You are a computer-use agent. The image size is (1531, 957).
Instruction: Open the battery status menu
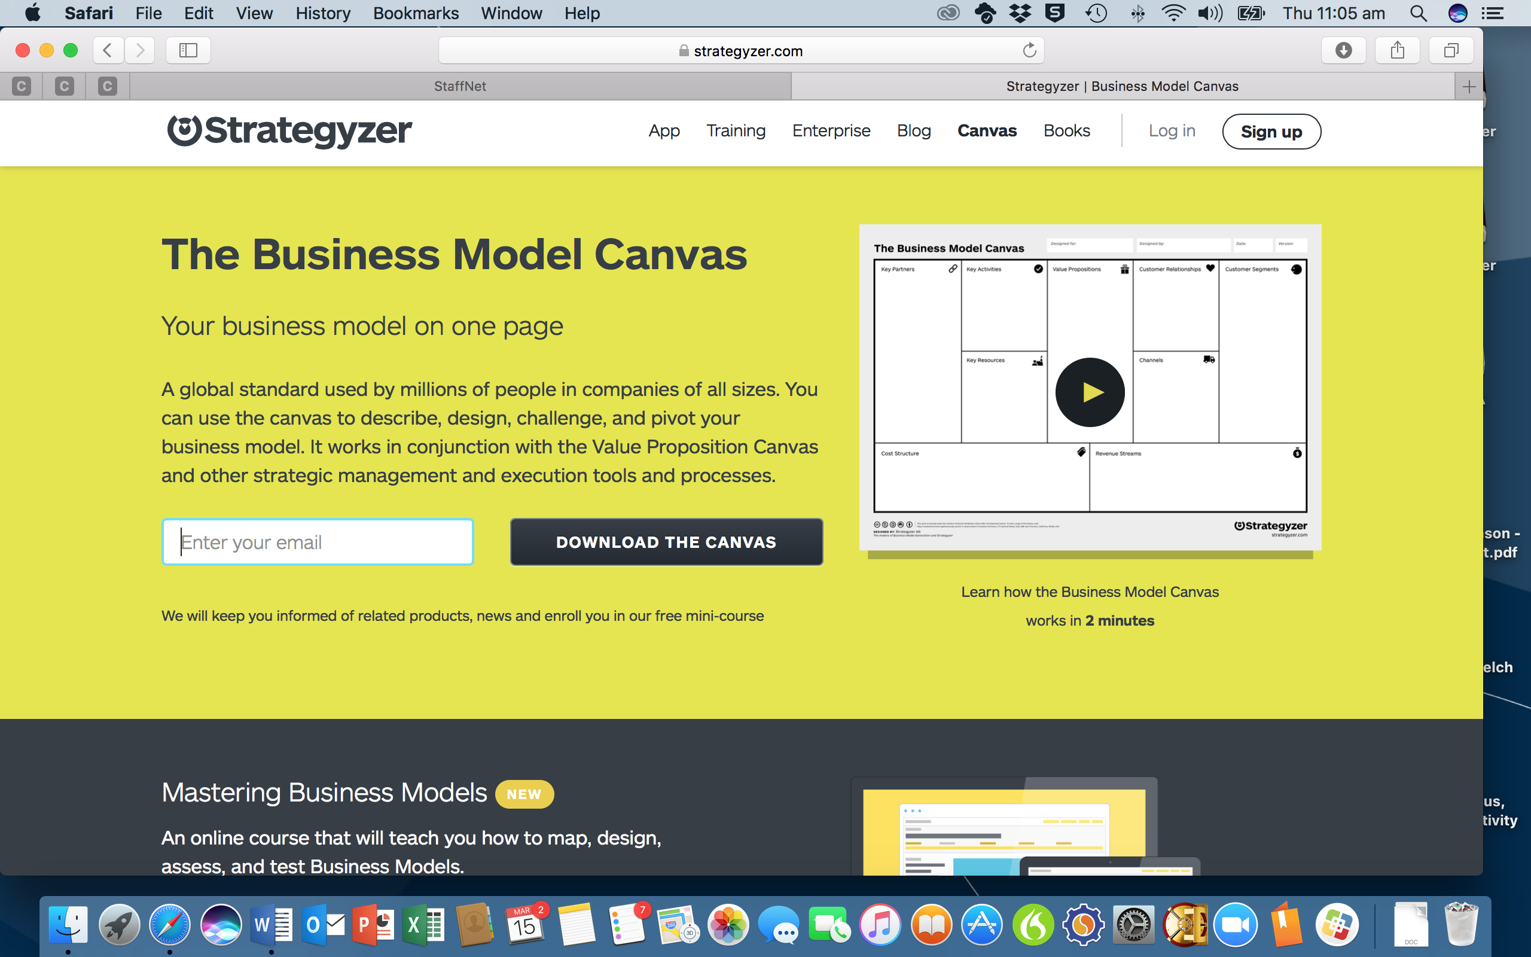tap(1251, 13)
